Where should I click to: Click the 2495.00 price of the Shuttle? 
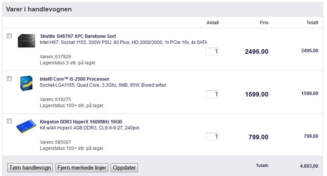point(256,51)
